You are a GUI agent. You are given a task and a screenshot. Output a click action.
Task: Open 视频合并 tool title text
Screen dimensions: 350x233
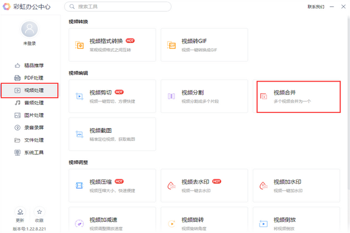[x=285, y=93]
